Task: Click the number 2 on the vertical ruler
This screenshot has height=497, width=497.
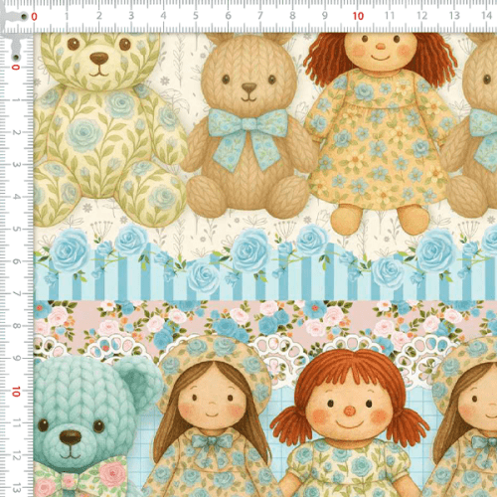Action: pyautogui.click(x=16, y=132)
